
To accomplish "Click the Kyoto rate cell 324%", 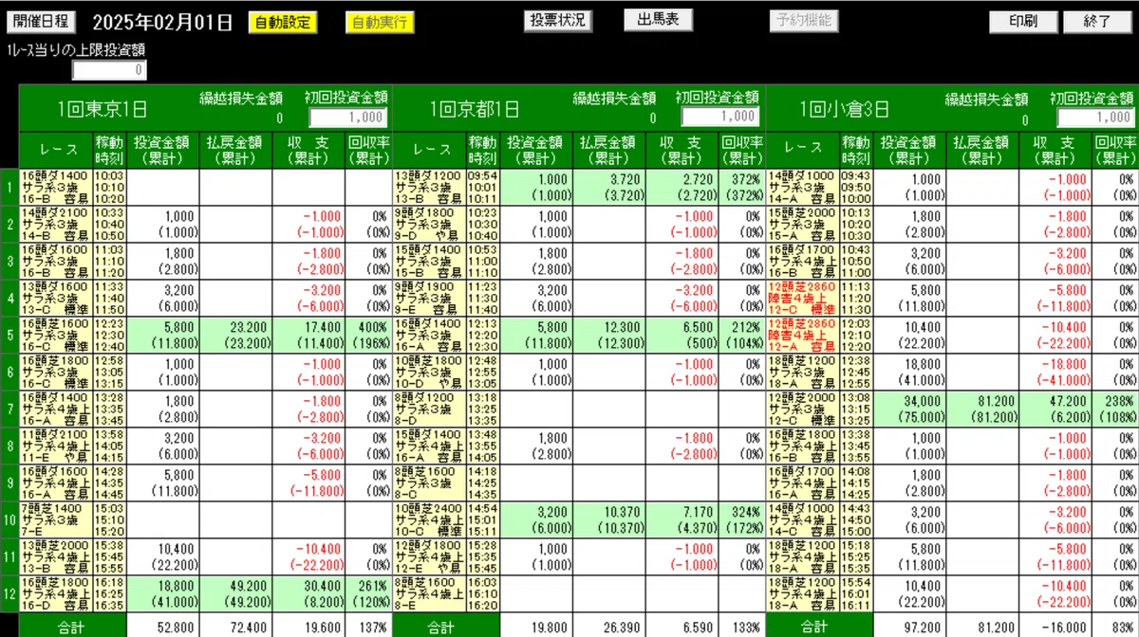I will tap(742, 519).
